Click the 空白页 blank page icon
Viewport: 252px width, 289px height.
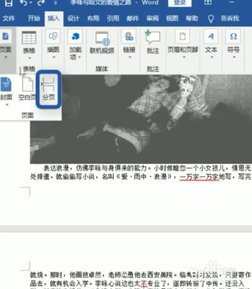tap(27, 85)
